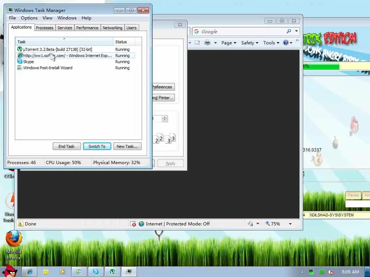Switch to the Users tab
This screenshot has height=277, width=370.
point(131,28)
